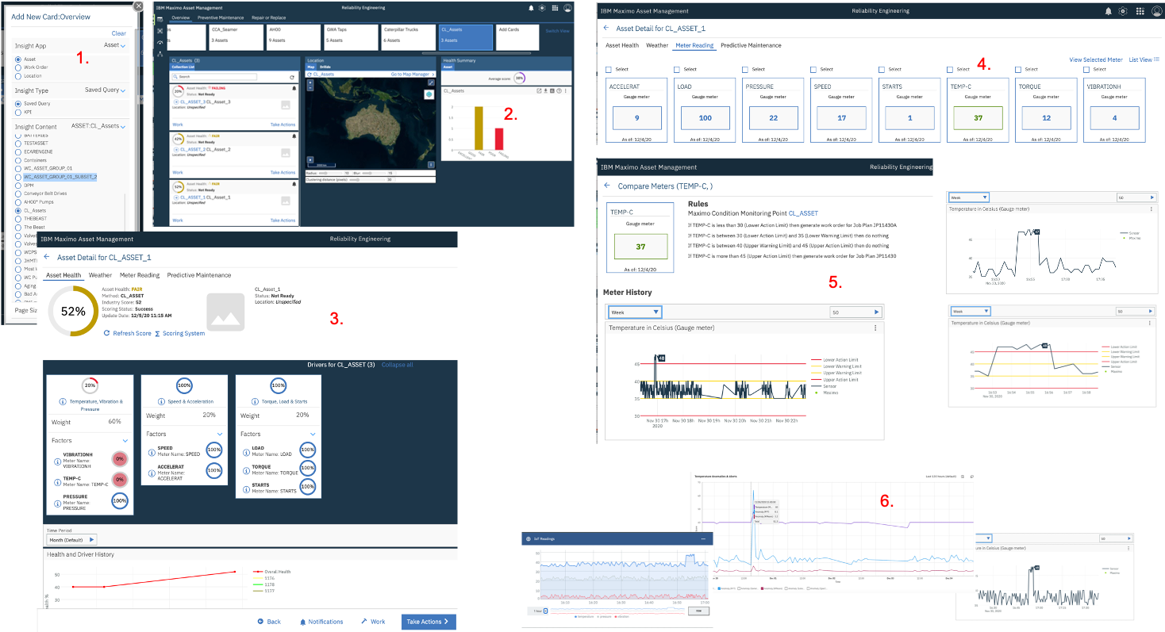The image size is (1165, 632).
Task: Click Collapse all next to Drivers for CL_ASSET
Action: [397, 365]
